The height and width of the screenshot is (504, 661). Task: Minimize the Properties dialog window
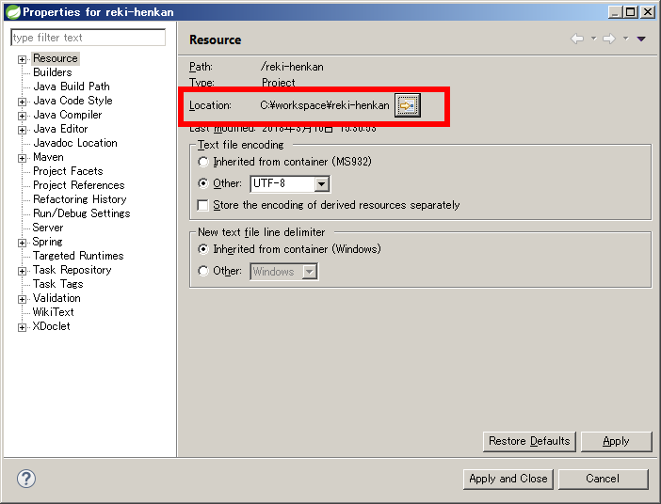(615, 12)
